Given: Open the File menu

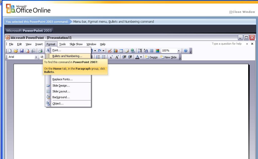Looking at the screenshot, I should pyautogui.click(x=11, y=44).
